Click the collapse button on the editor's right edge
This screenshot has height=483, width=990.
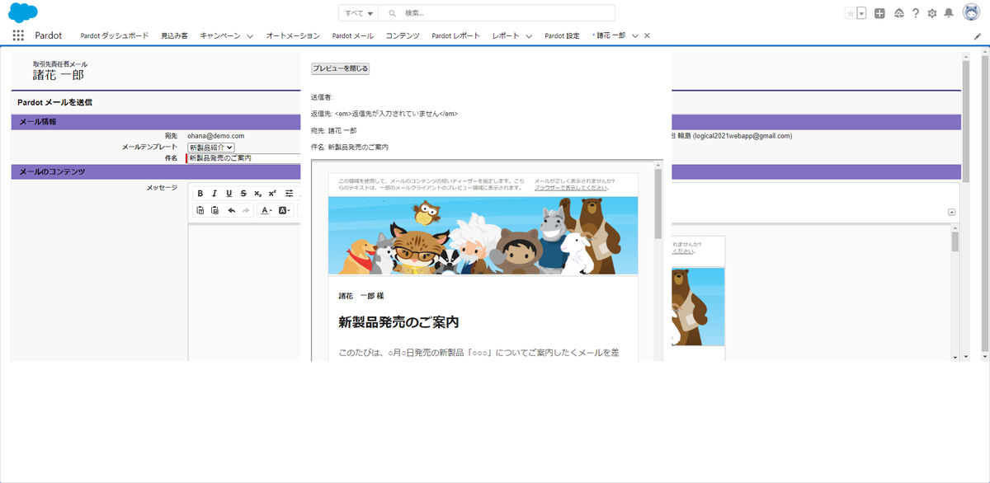[x=952, y=212]
